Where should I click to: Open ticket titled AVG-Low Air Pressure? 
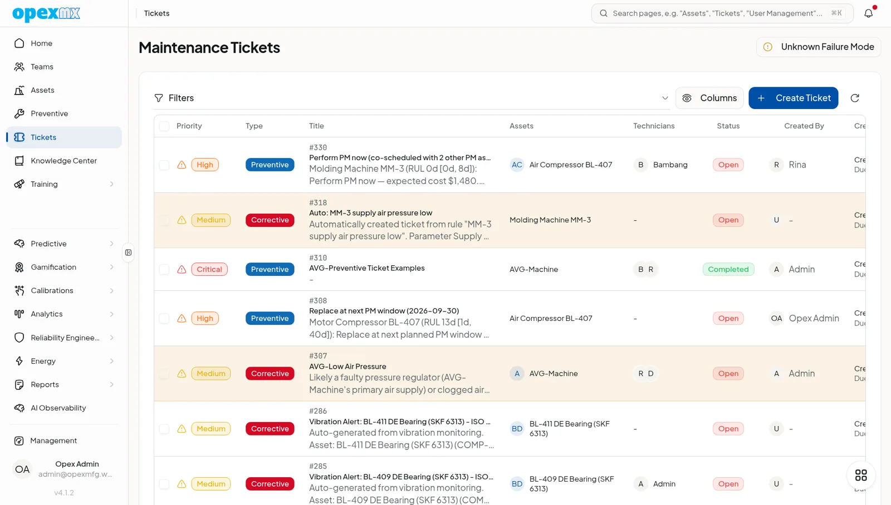pyautogui.click(x=347, y=367)
